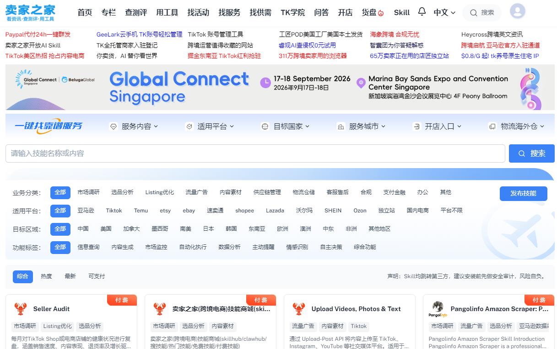Click the target icon beside 目标国家
The image size is (557, 349).
pos(265,127)
